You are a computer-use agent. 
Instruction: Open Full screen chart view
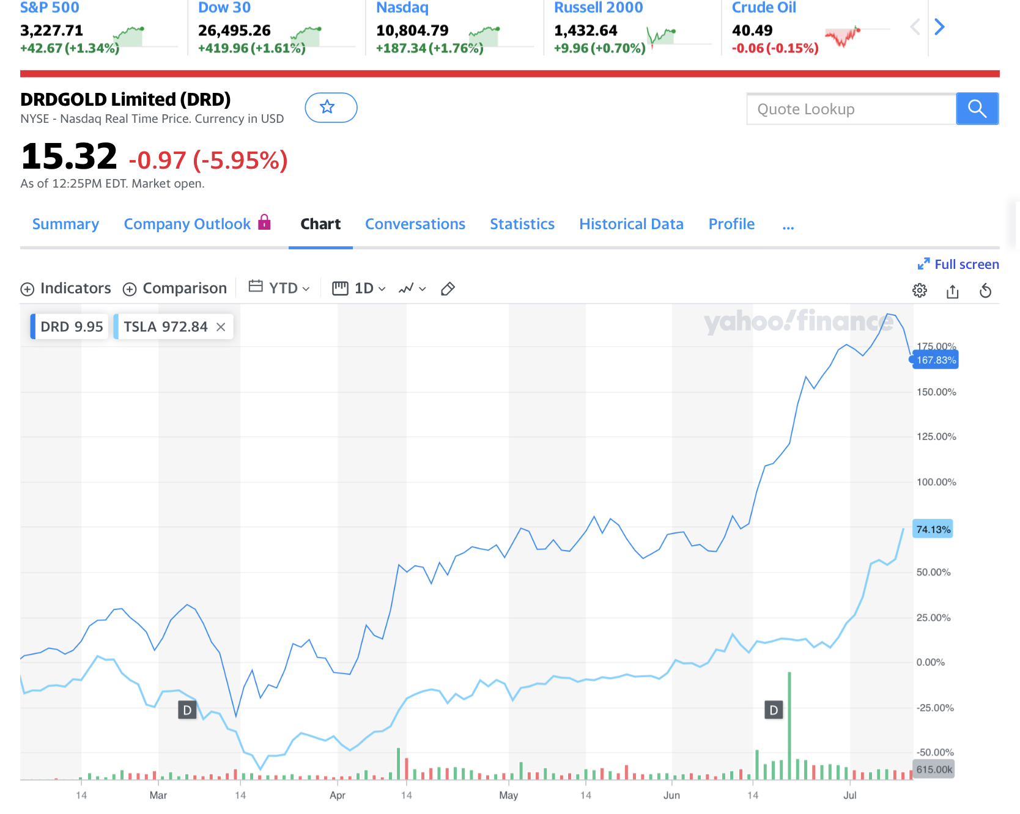(x=958, y=264)
